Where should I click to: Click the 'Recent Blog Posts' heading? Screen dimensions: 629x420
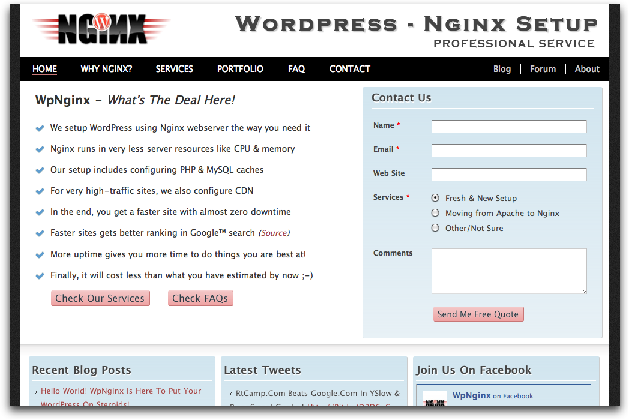[82, 370]
